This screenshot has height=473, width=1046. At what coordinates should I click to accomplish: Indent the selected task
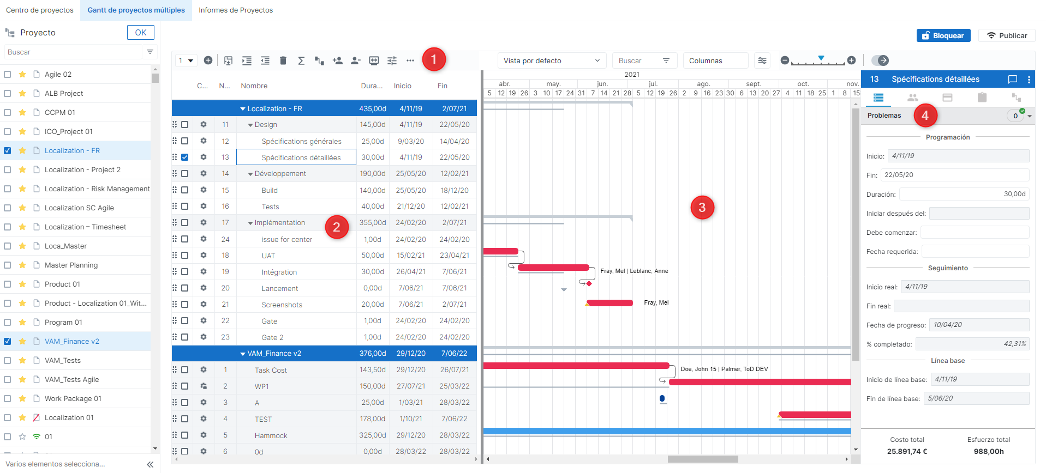[x=247, y=60]
